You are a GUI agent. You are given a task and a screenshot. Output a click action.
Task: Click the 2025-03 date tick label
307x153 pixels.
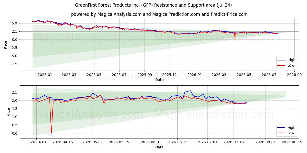point(69,75)
